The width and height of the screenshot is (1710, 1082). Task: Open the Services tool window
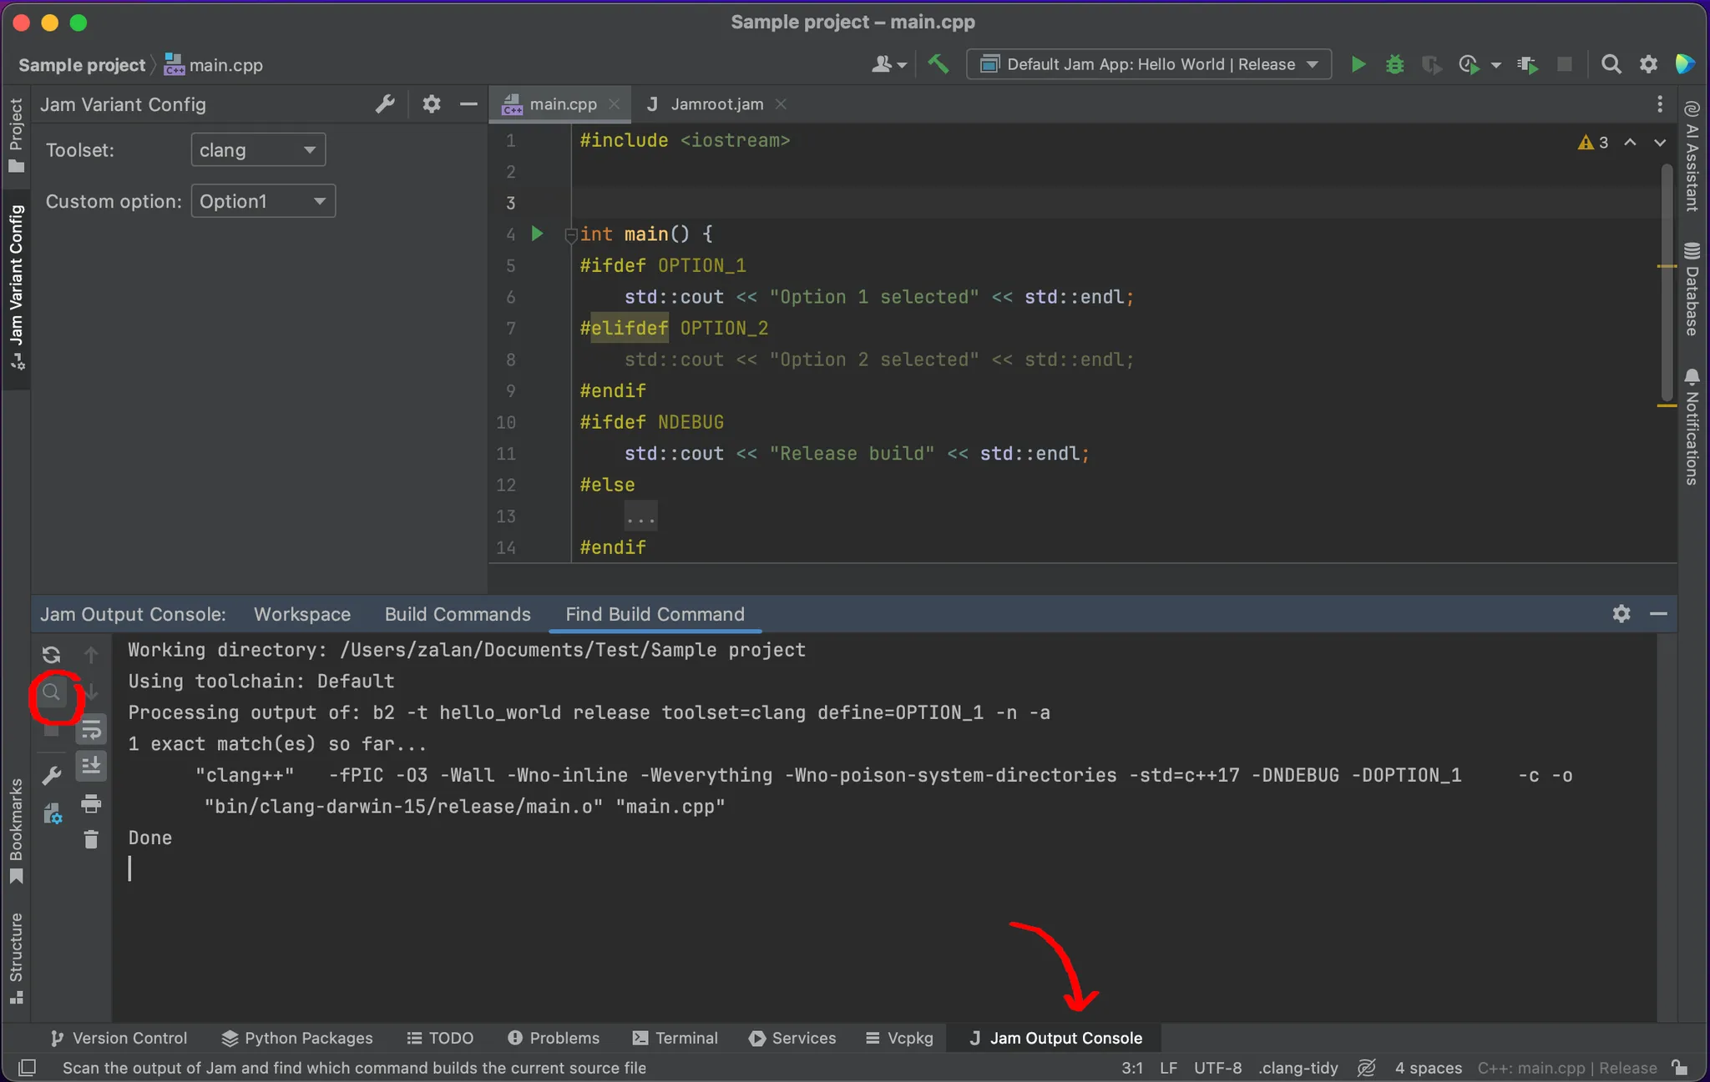click(792, 1038)
